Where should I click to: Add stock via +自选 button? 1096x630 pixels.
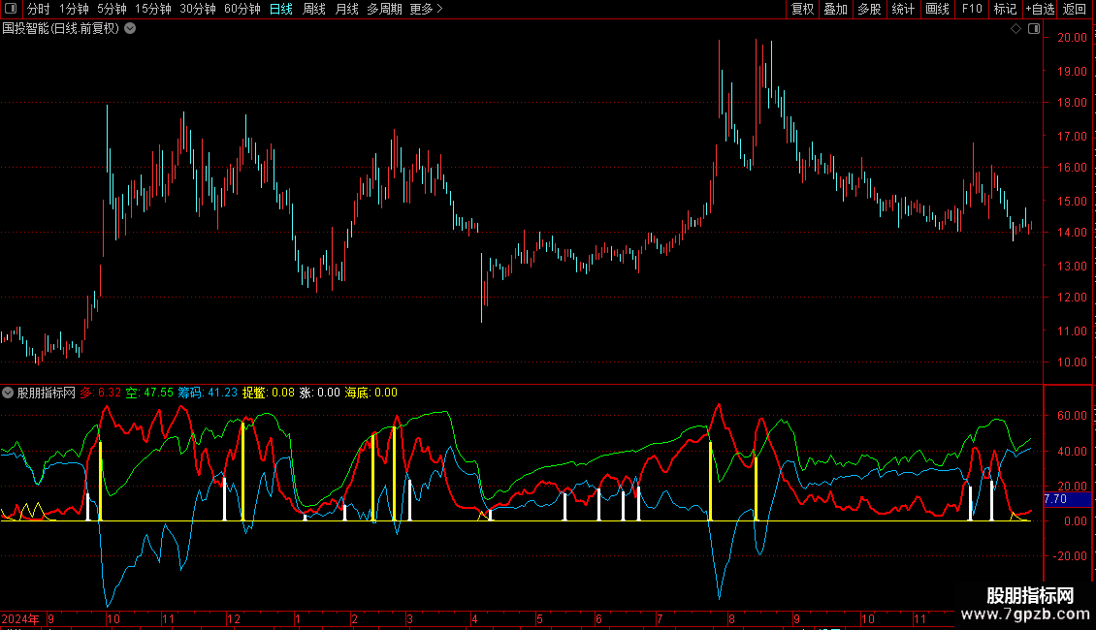click(1039, 9)
